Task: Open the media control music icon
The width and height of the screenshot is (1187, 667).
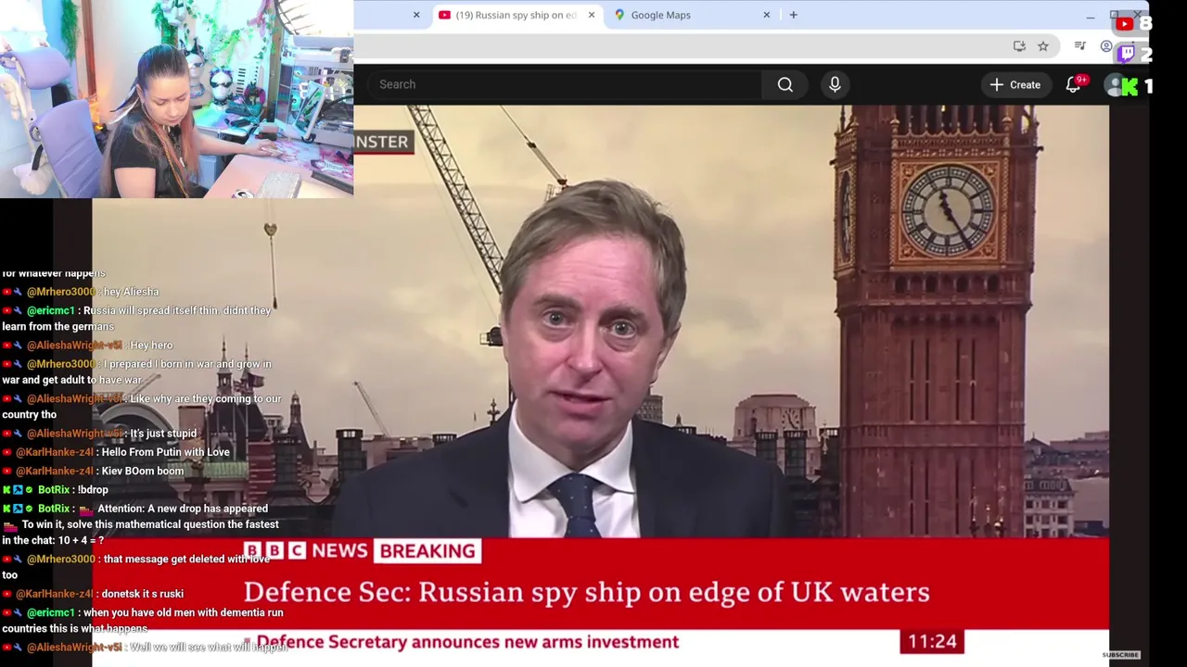Action: (1079, 46)
